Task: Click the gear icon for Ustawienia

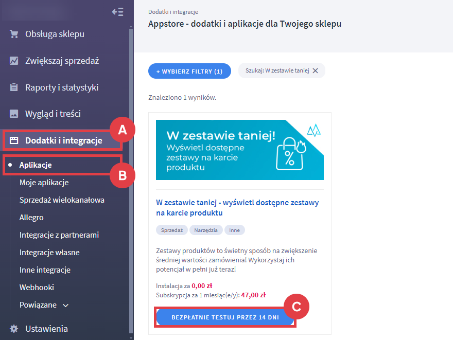Action: 14,329
